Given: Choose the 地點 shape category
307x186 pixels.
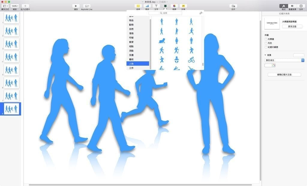Looking at the screenshot, I should click(138, 46).
